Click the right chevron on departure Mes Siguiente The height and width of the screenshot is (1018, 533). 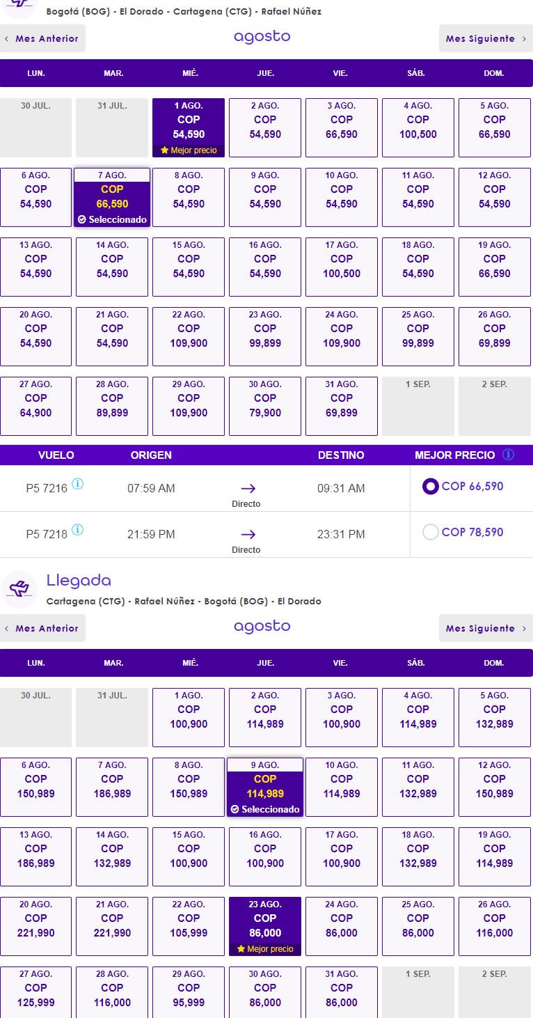click(x=525, y=38)
